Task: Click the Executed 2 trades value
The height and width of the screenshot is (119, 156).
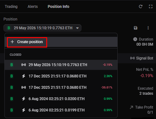Action: point(146,93)
